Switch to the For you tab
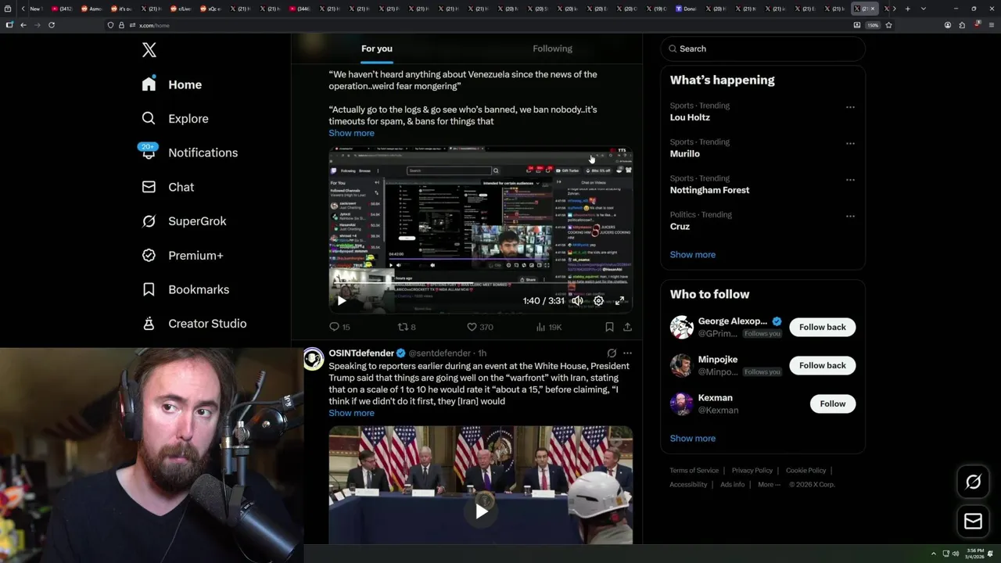 coord(377,48)
